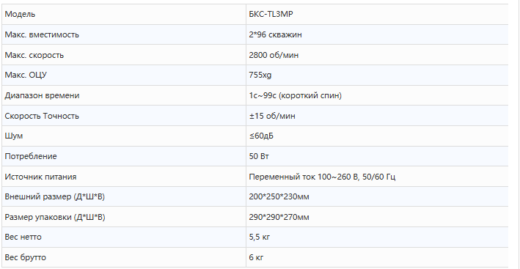Image resolution: width=520 pixels, height=269 pixels.
Task: Select the "≤60дБ" noise value
Action: click(x=261, y=136)
